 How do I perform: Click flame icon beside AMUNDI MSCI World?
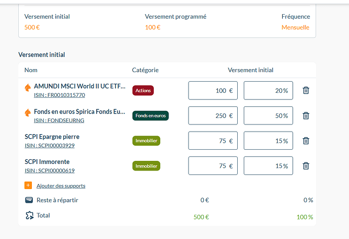pos(28,87)
